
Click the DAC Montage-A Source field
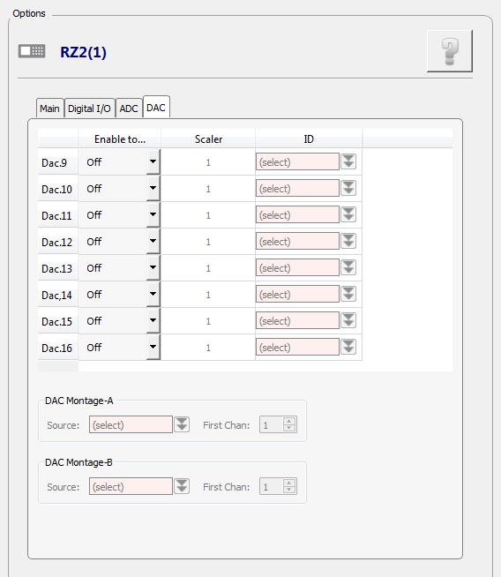coord(131,424)
